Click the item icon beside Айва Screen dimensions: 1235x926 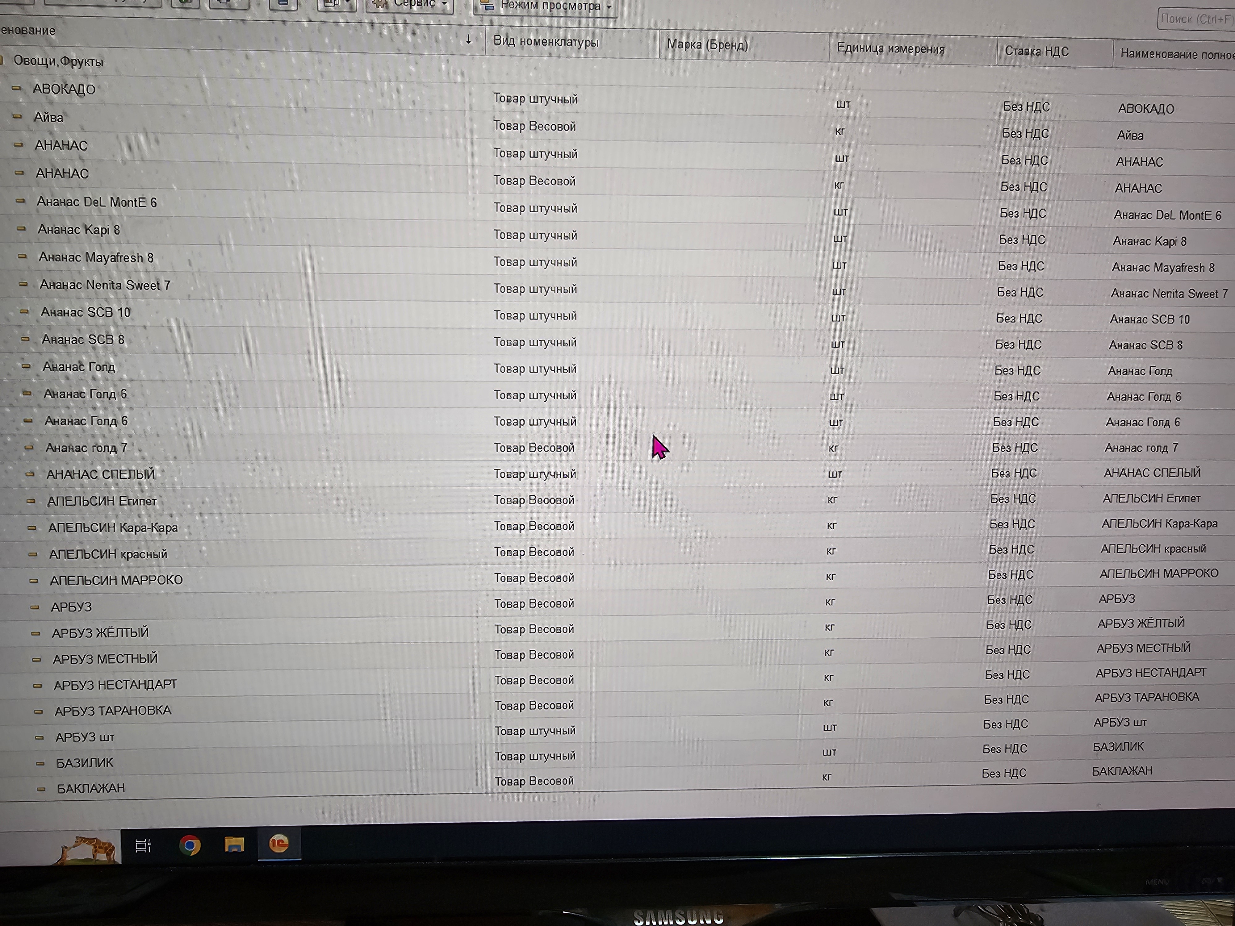point(17,117)
